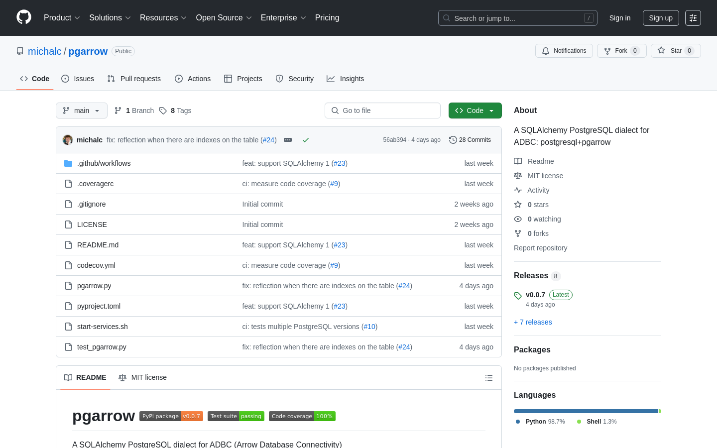Open the Solutions dropdown menu
Image resolution: width=717 pixels, height=448 pixels.
tap(110, 18)
